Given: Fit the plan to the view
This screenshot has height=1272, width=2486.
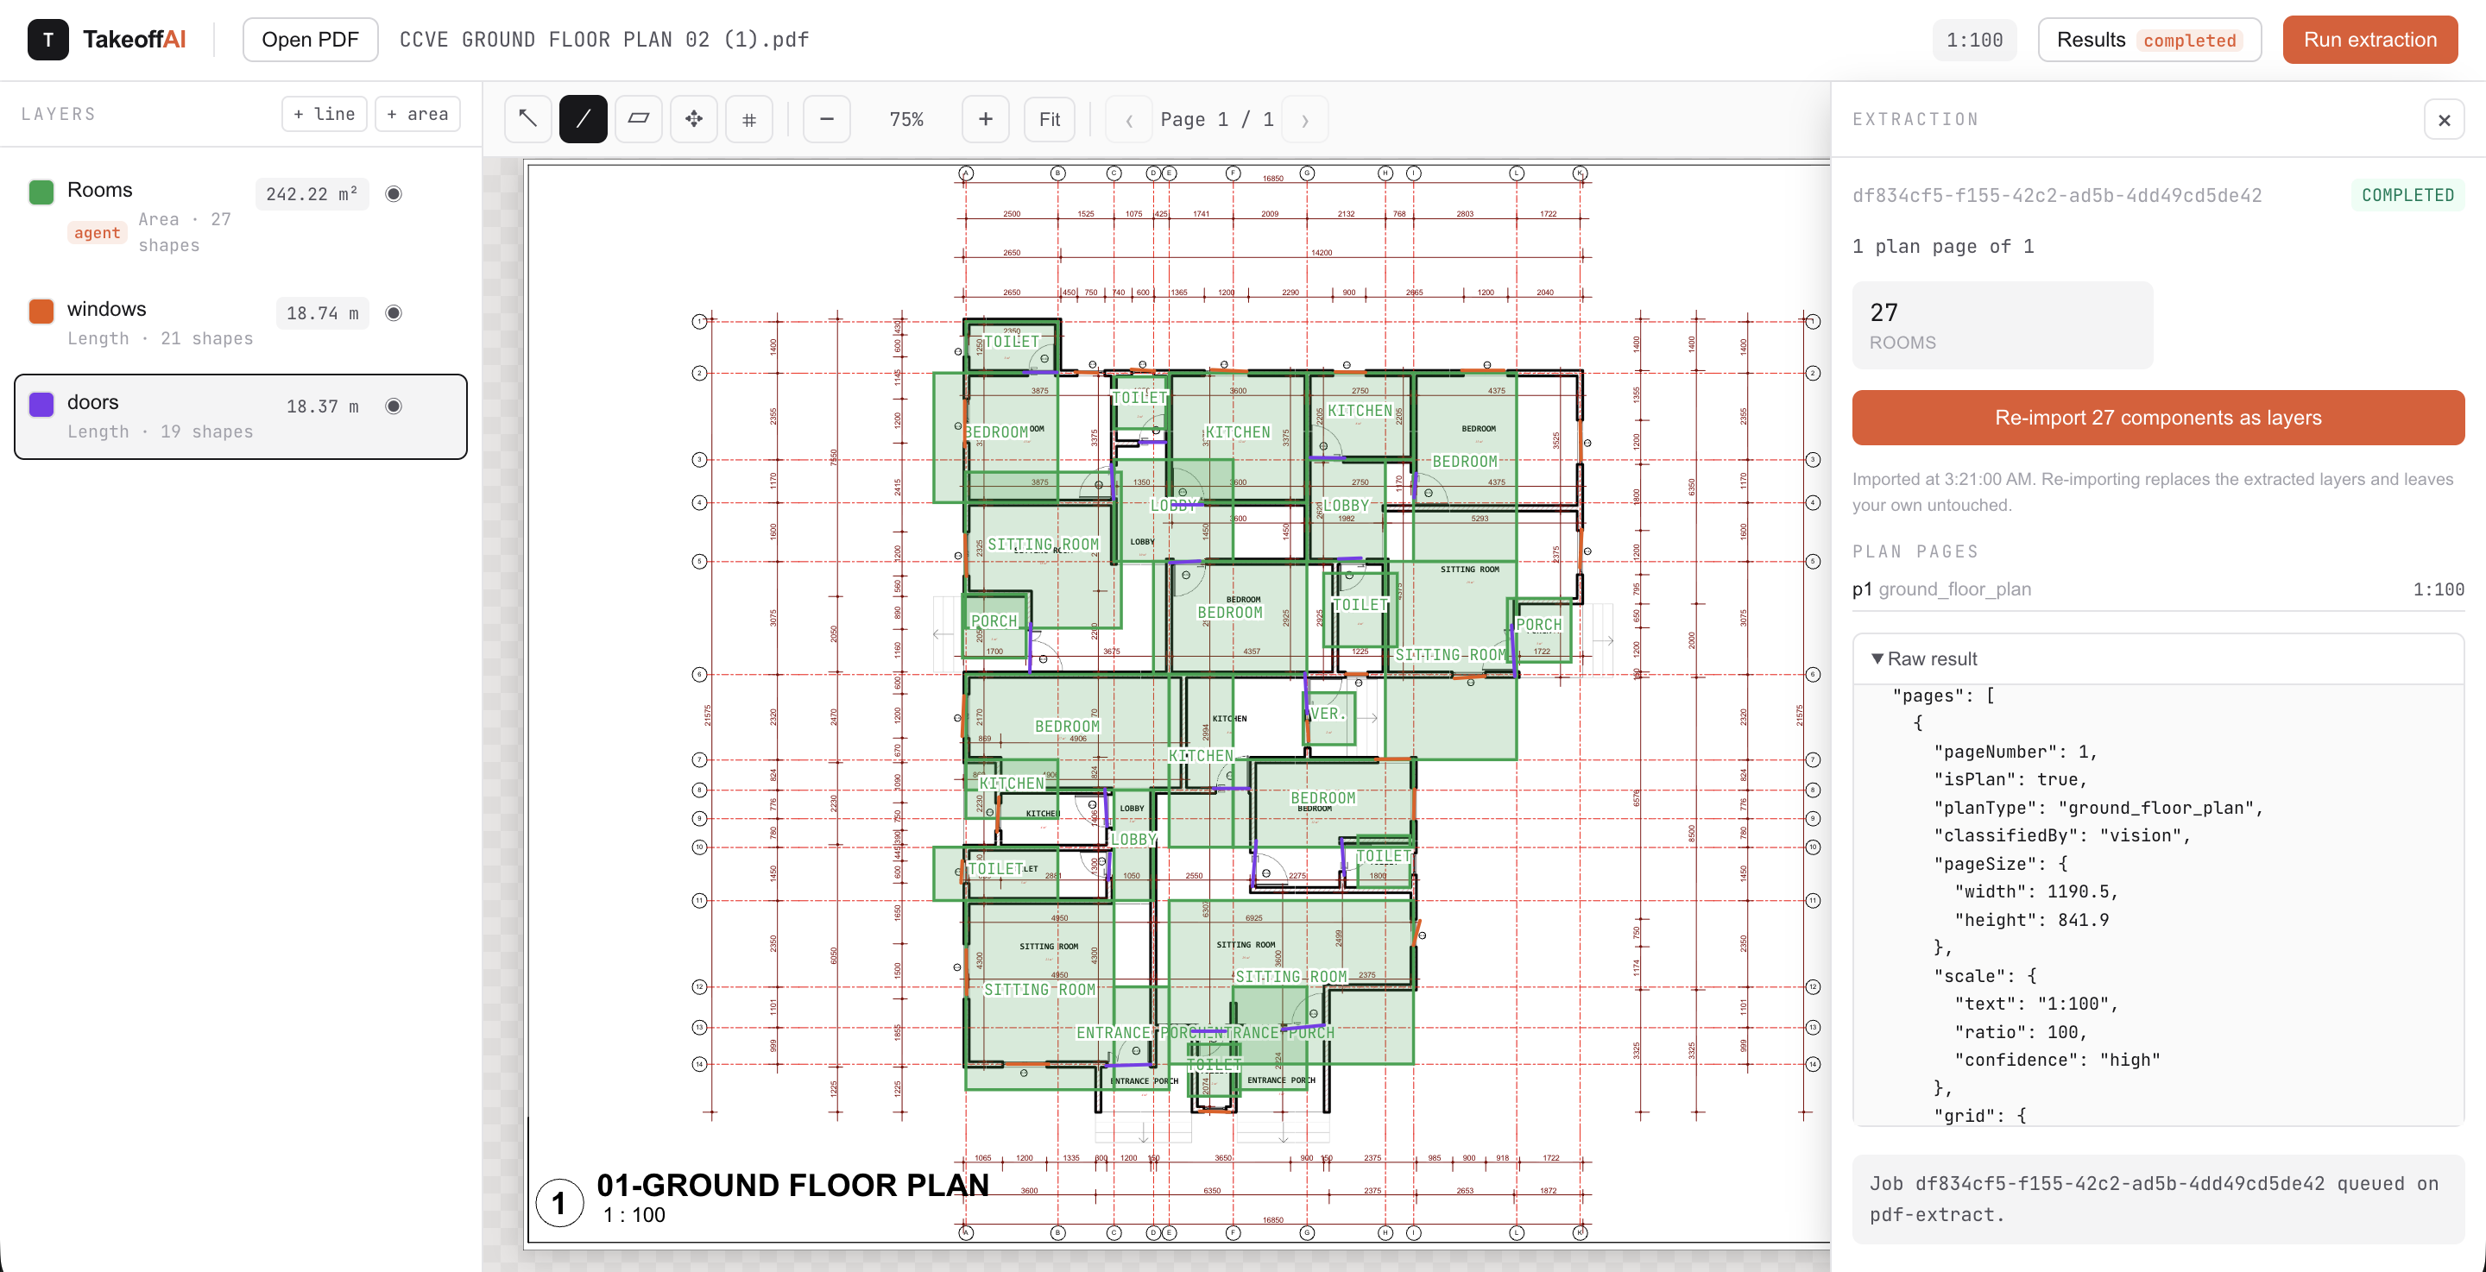Looking at the screenshot, I should pyautogui.click(x=1049, y=119).
